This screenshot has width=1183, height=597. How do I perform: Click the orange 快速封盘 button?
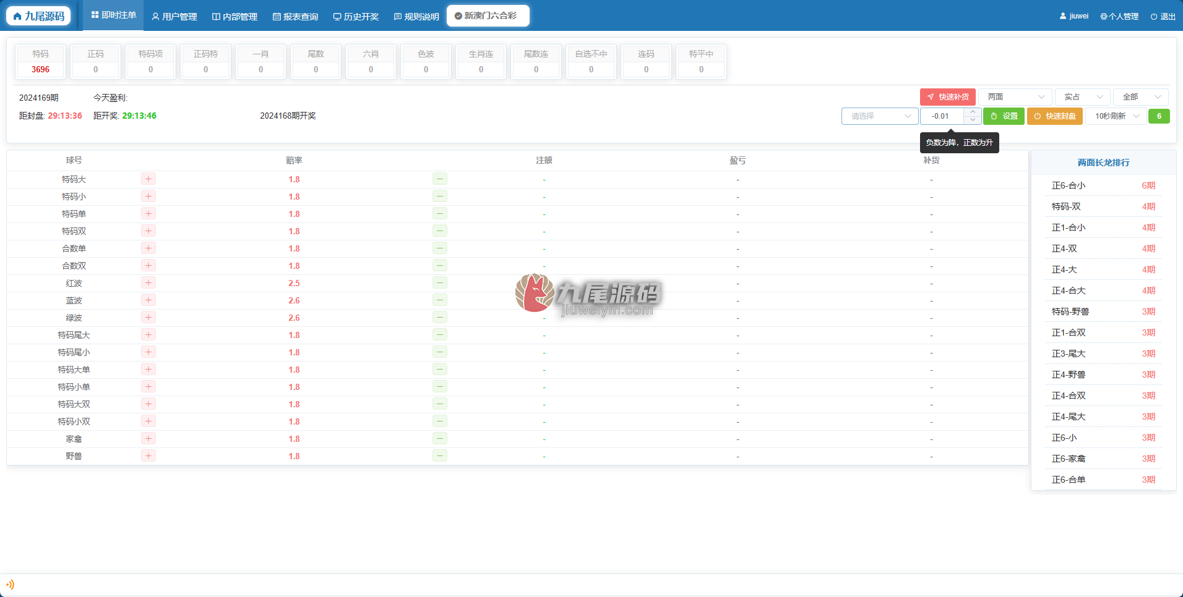point(1055,116)
